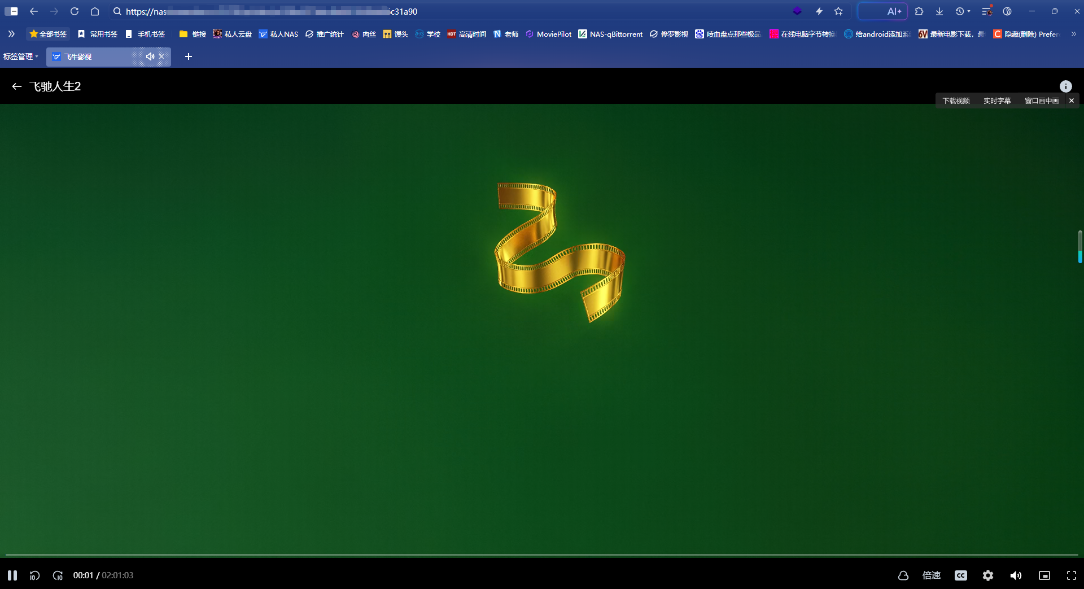Unmute the 飞牛影视 browser tab audio
Viewport: 1084px width, 589px height.
(150, 56)
